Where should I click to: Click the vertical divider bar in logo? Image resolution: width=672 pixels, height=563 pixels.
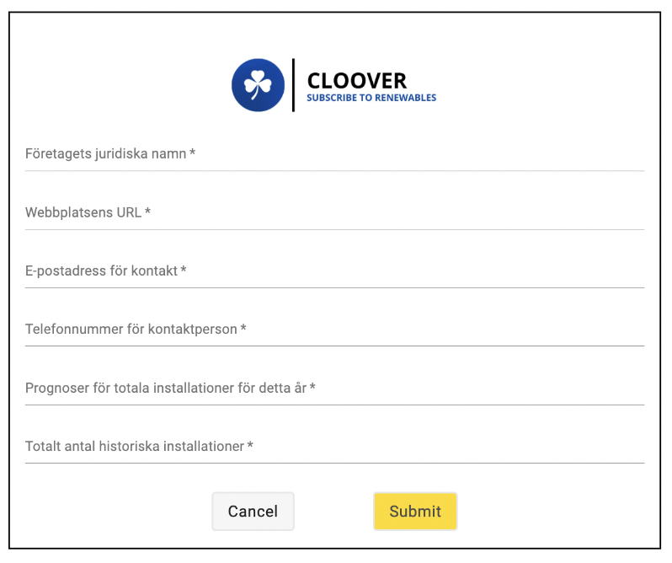294,85
